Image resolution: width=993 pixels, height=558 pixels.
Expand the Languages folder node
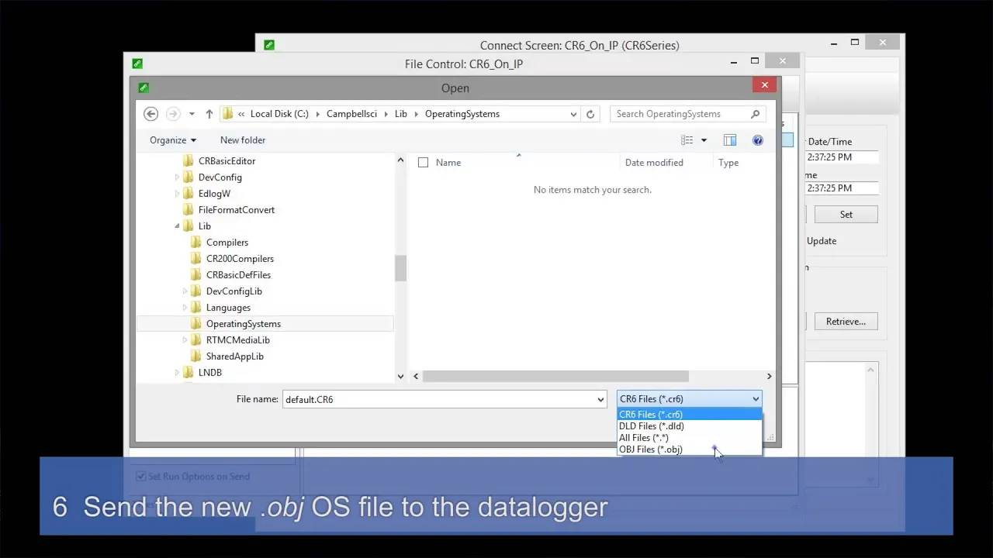[x=185, y=308]
